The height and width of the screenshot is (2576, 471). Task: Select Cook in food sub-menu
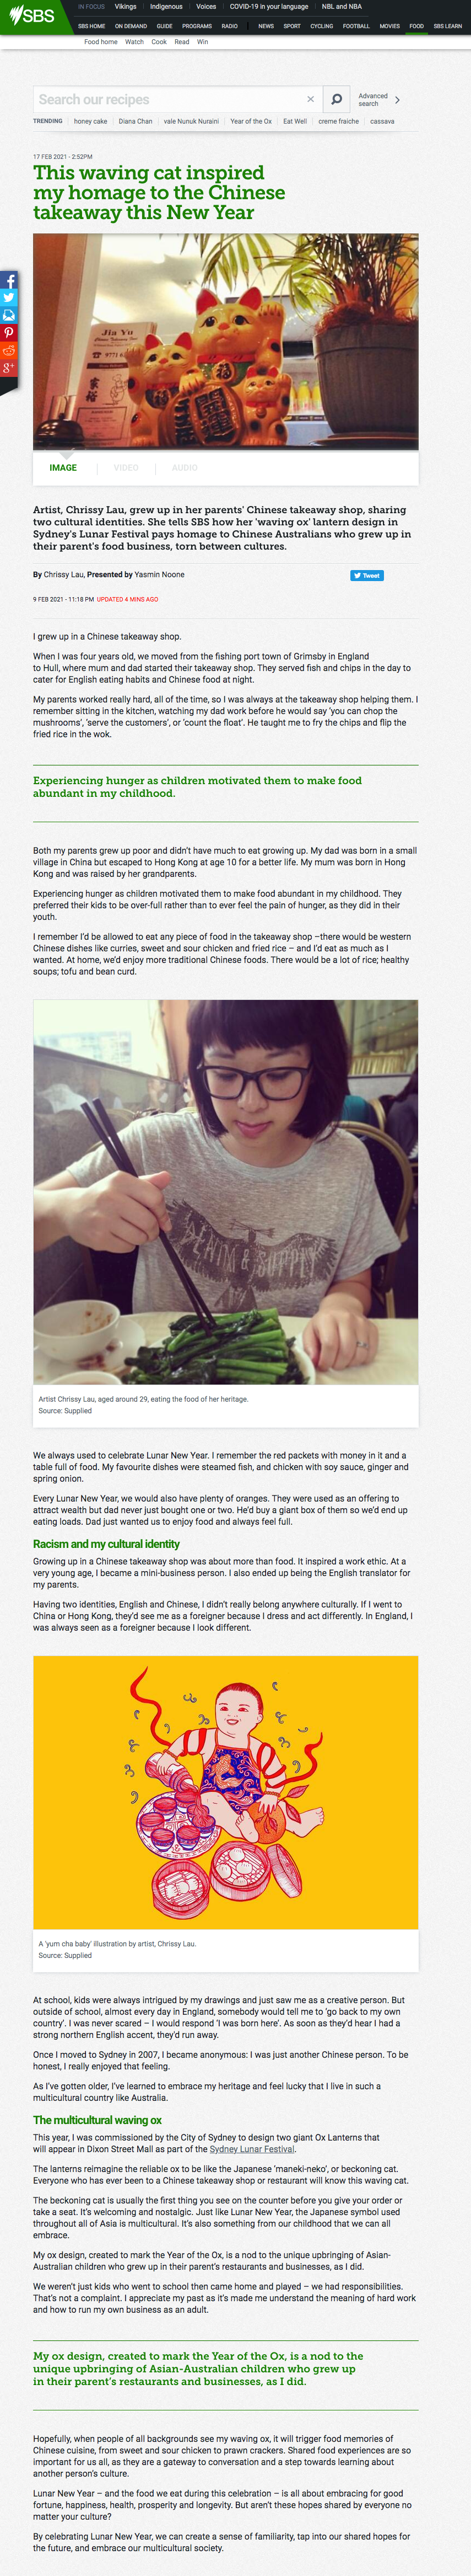(159, 42)
